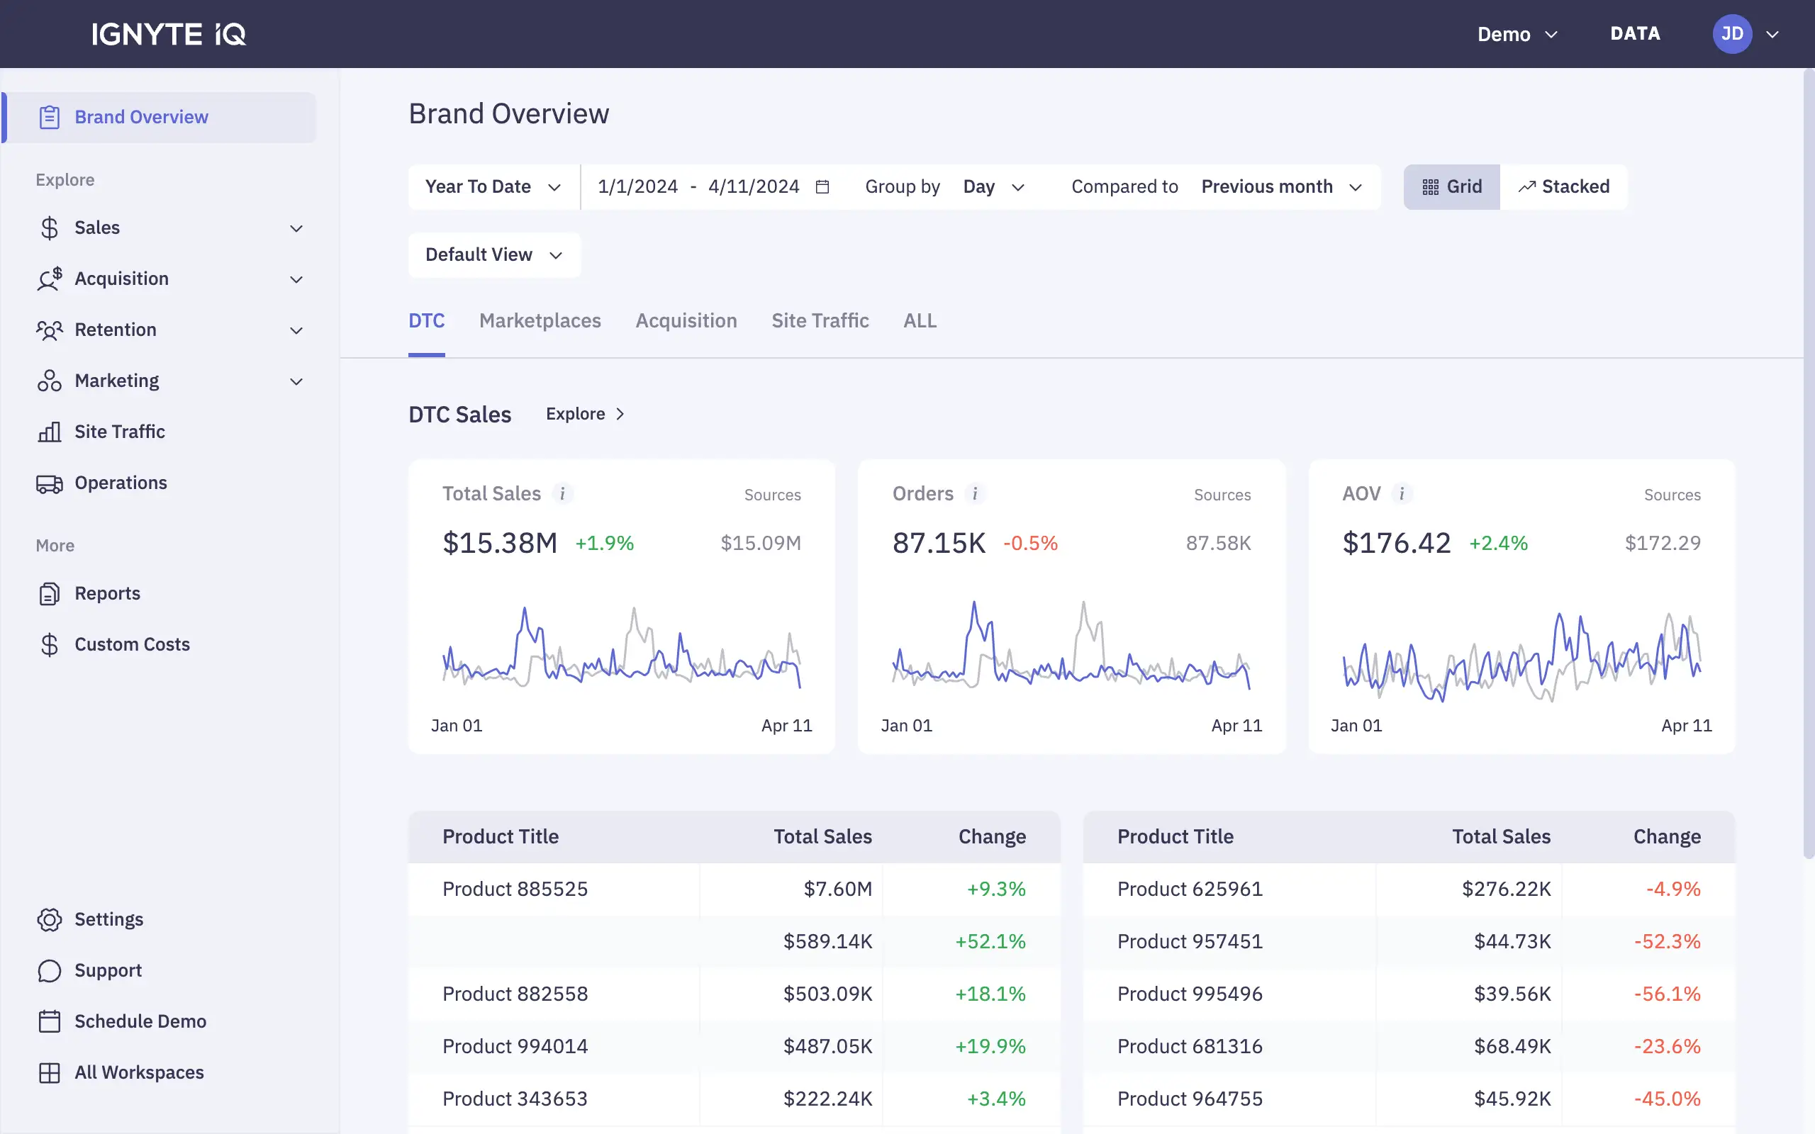The height and width of the screenshot is (1134, 1815).
Task: Expand the Acquisition sidebar section chevron
Action: coord(296,279)
